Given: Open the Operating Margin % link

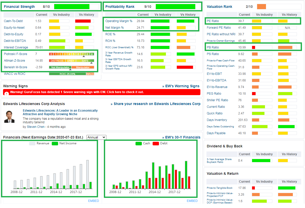Looking at the screenshot, I should (119, 21).
